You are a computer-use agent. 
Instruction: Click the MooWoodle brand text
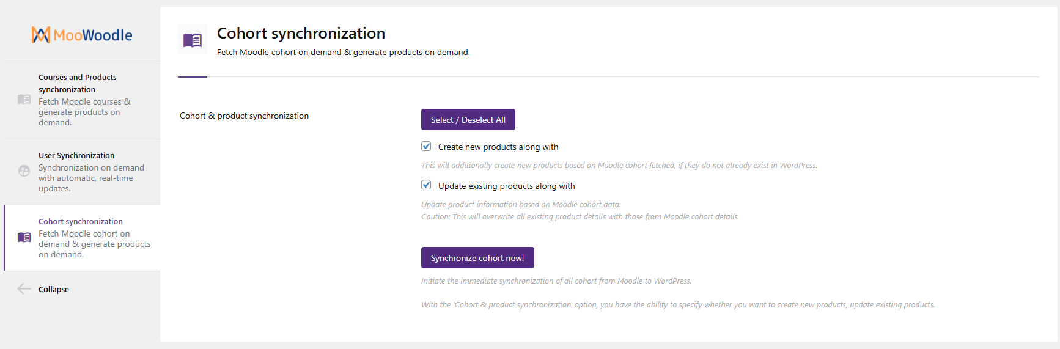(93, 35)
